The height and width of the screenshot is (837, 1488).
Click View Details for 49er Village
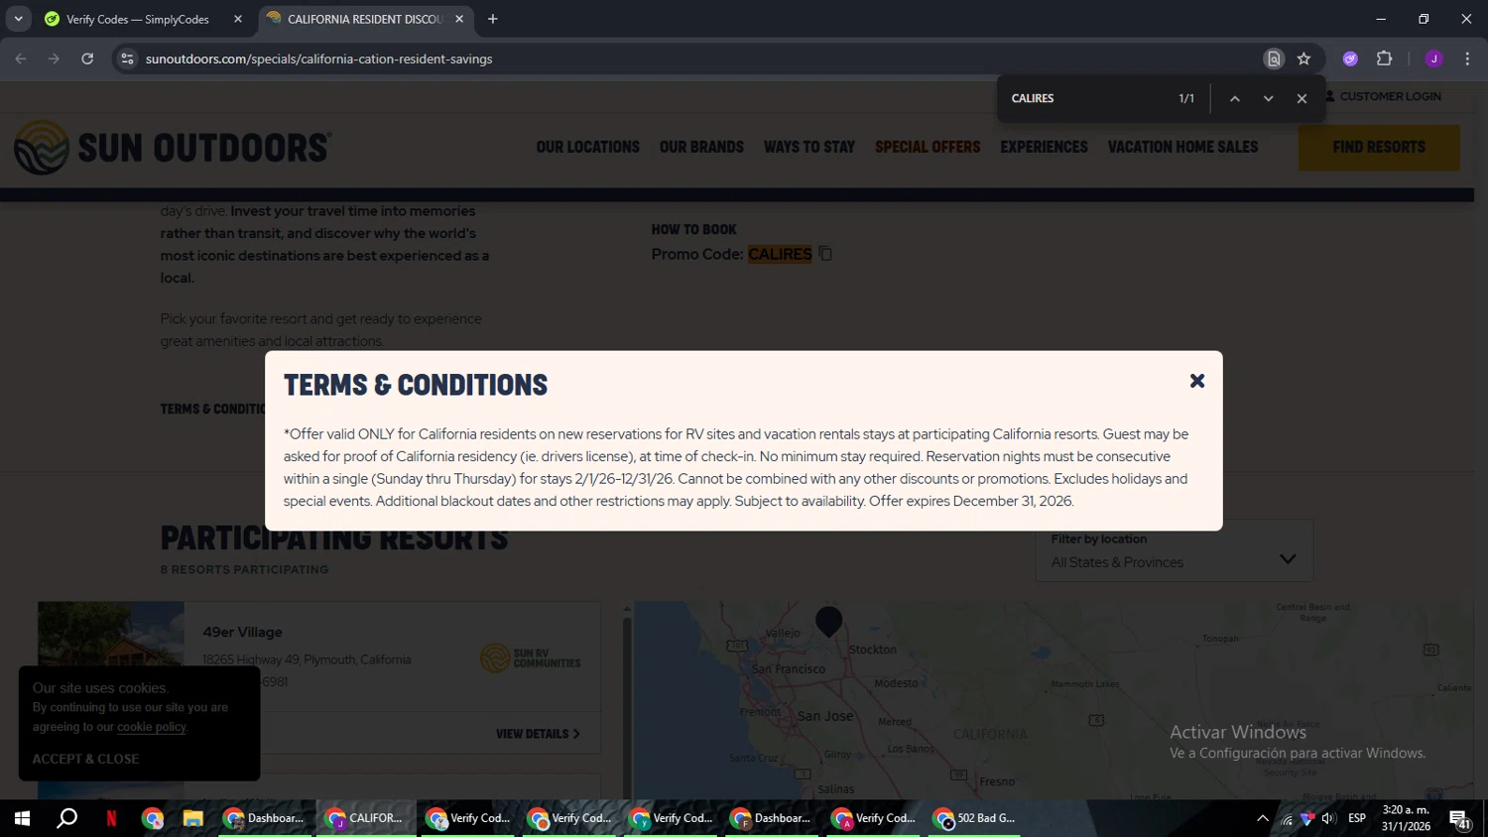pyautogui.click(x=538, y=734)
